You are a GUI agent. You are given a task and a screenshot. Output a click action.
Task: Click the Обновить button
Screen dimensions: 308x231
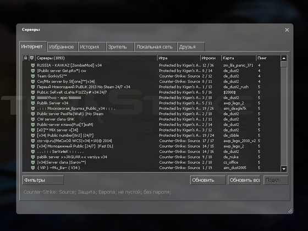point(208,180)
